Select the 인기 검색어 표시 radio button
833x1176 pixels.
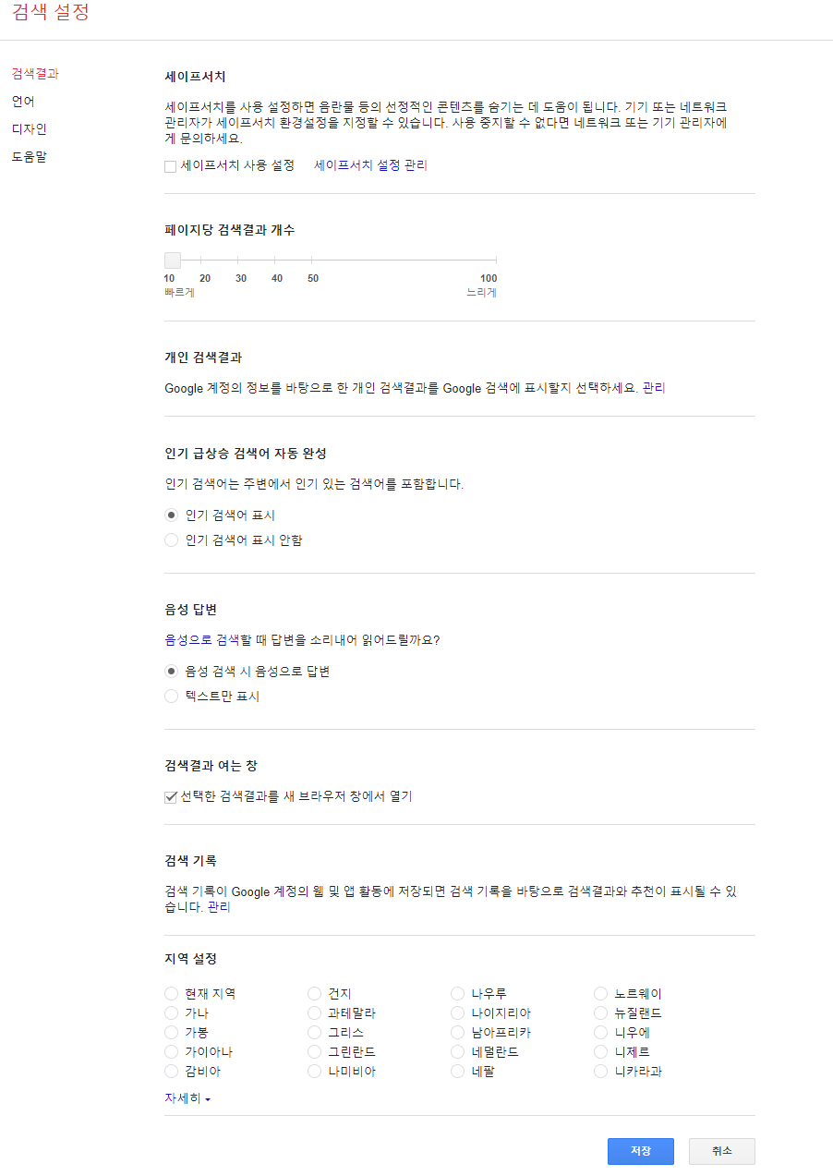pyautogui.click(x=170, y=515)
